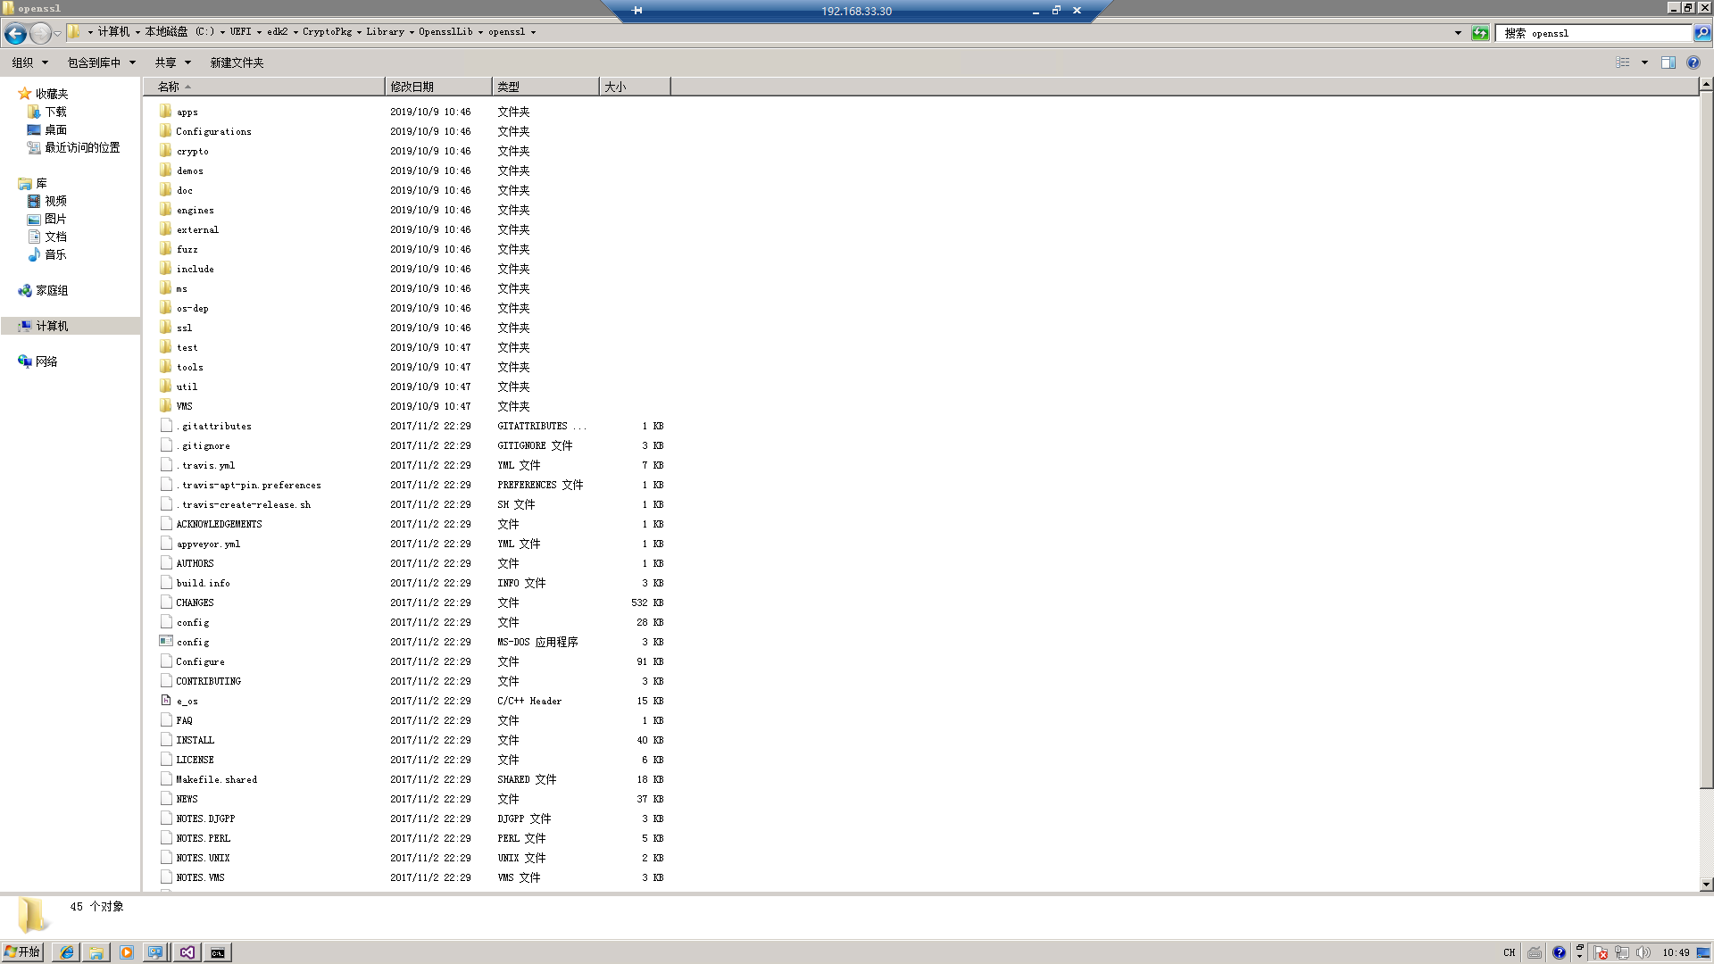Click the 开始 start button
The width and height of the screenshot is (1714, 964).
point(22,952)
